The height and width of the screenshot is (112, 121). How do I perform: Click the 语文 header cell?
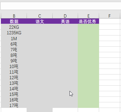(x=39, y=21)
